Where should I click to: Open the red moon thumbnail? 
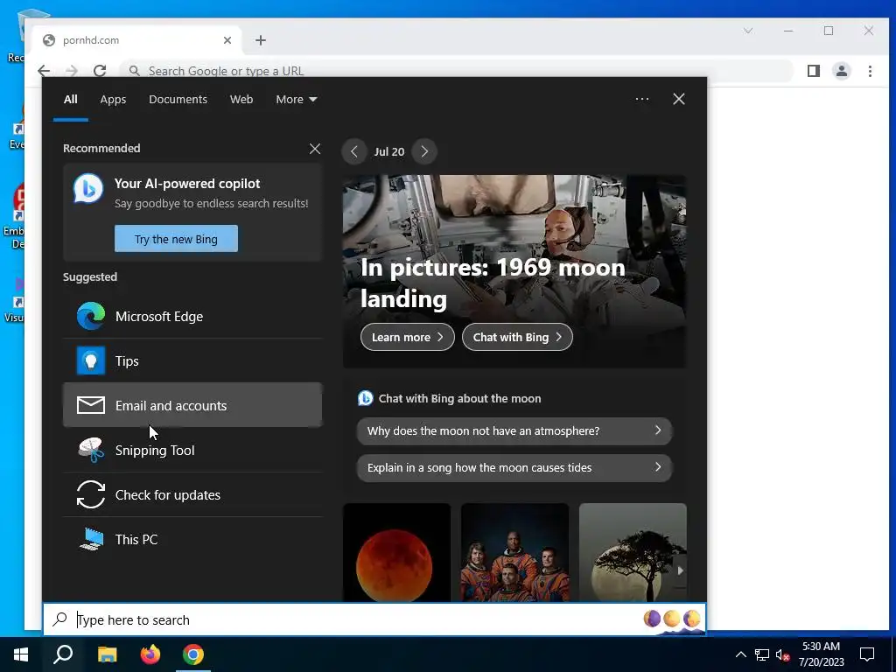pos(396,552)
